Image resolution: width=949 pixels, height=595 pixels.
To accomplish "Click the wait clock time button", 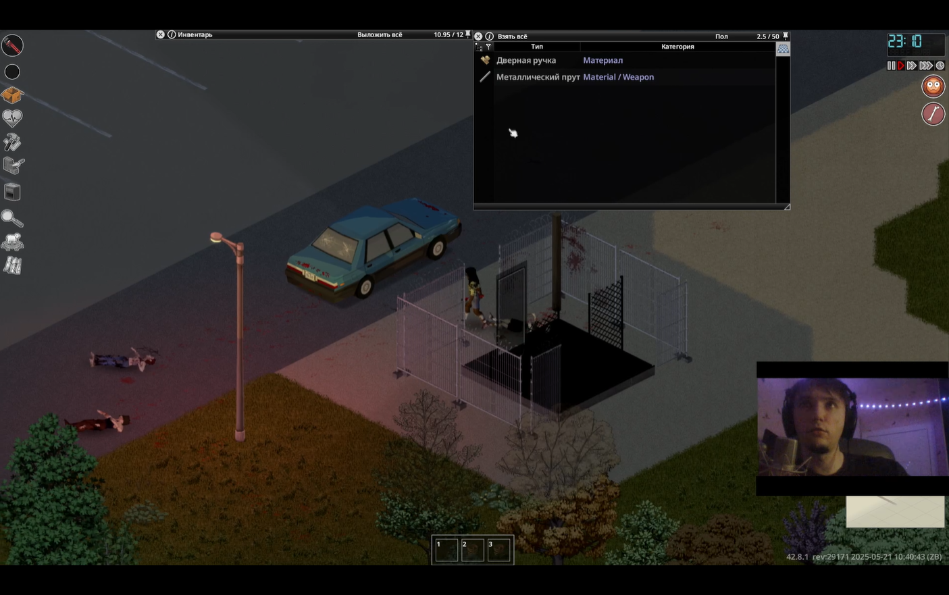I will [940, 66].
